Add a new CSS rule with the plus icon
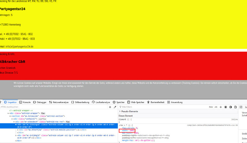This screenshot has width=247, height=143. [x=220, y=107]
